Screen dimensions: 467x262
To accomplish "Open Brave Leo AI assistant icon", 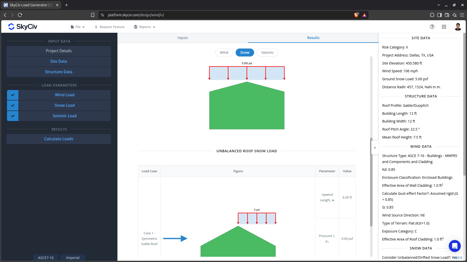I will coord(455,15).
